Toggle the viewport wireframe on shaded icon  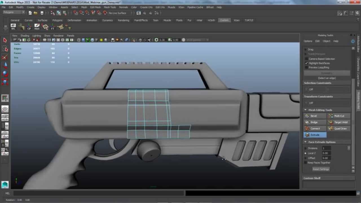click(92, 40)
